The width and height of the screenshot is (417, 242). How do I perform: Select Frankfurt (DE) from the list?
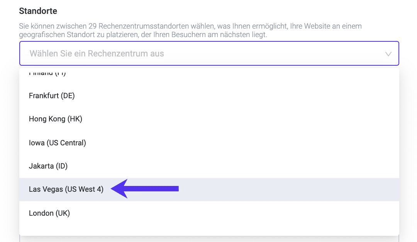pyautogui.click(x=52, y=95)
